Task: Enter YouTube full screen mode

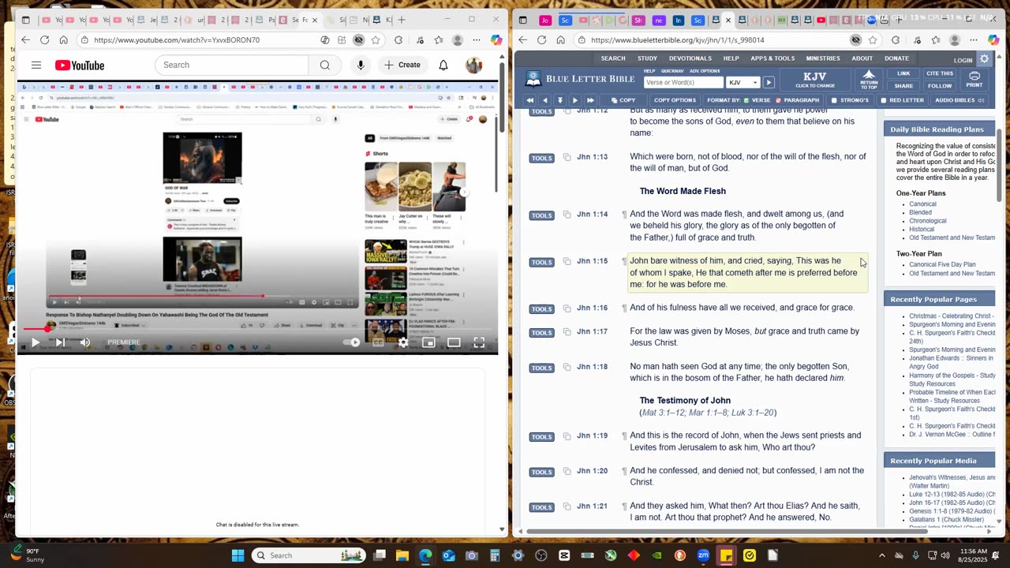Action: tap(479, 342)
